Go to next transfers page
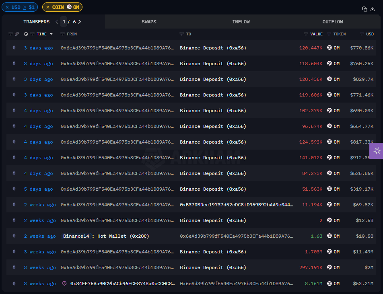Image resolution: width=383 pixels, height=294 pixels. (x=80, y=22)
